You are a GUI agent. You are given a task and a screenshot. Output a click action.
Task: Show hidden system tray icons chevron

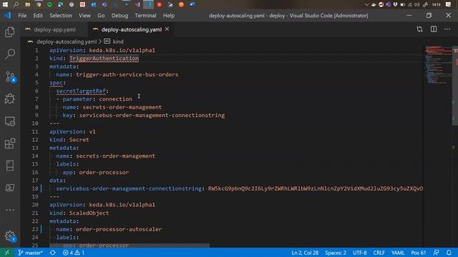point(366,4)
